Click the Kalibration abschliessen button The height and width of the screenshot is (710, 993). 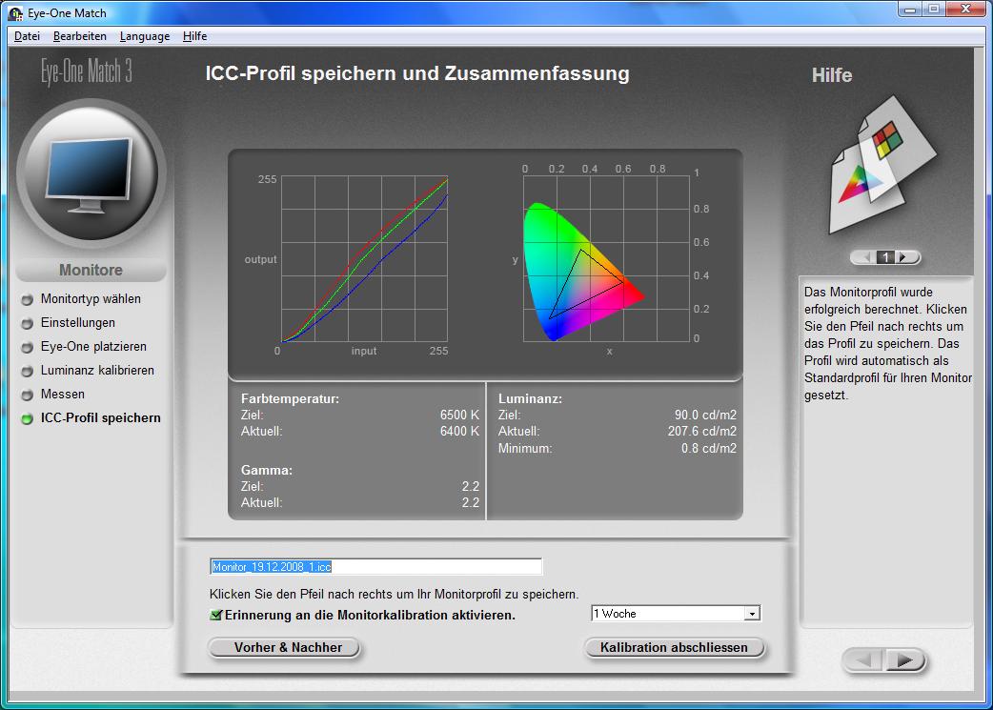675,647
